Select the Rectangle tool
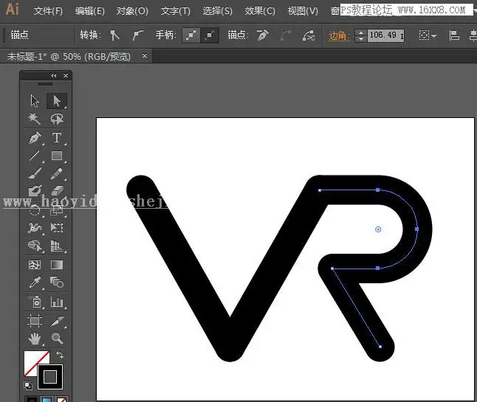The height and width of the screenshot is (402, 477). click(x=57, y=156)
